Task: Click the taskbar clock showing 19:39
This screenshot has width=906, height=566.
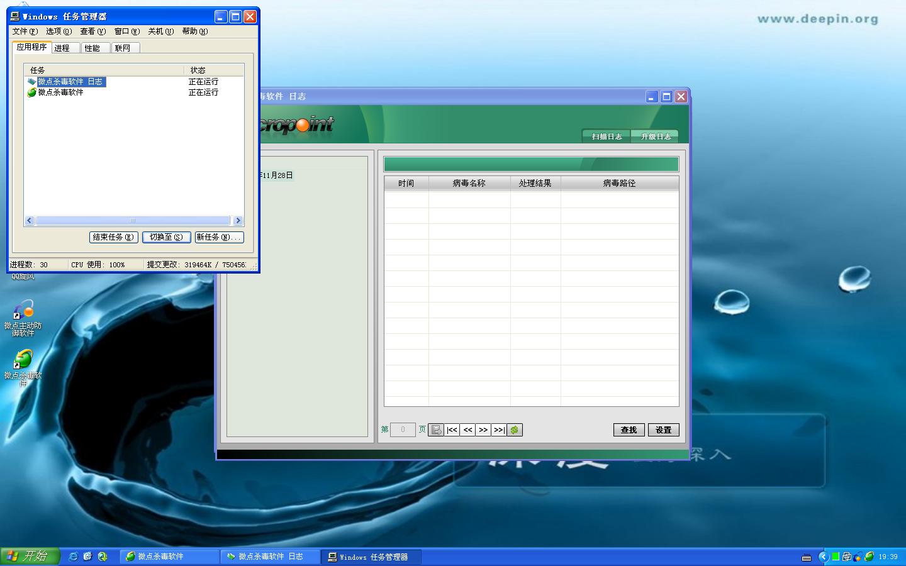Action: (x=888, y=557)
